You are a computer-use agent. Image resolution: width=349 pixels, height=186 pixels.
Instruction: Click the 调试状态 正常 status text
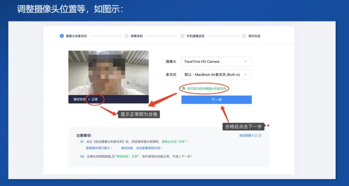tap(85, 99)
